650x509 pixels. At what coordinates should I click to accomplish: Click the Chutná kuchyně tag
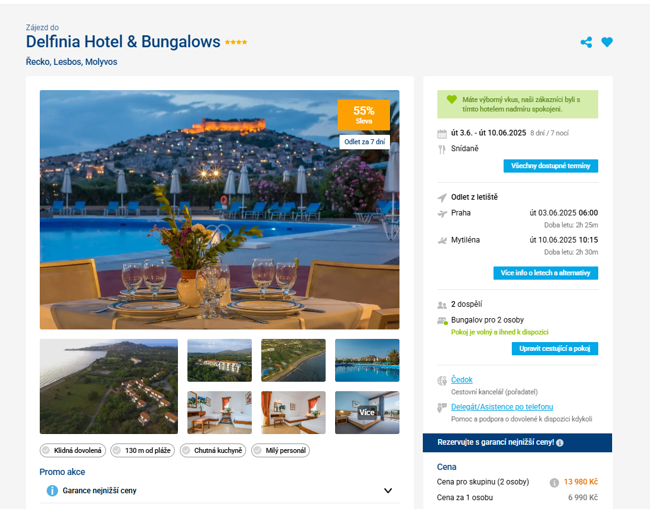[213, 450]
